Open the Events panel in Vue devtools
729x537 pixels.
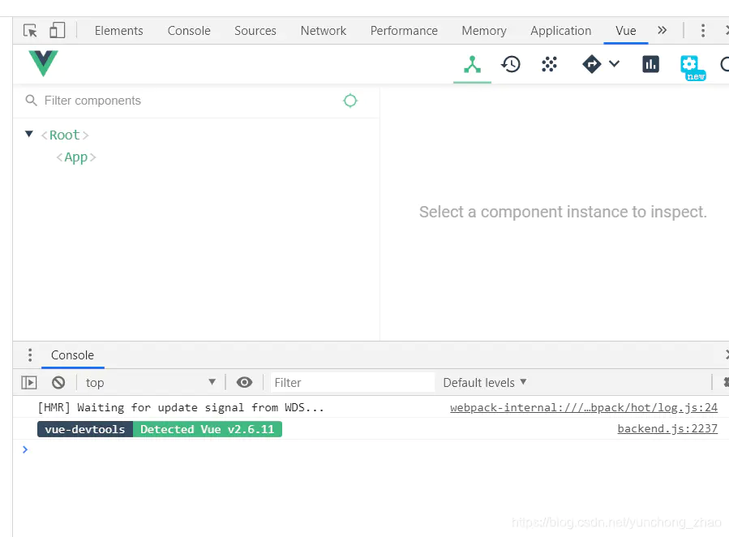[x=549, y=63]
